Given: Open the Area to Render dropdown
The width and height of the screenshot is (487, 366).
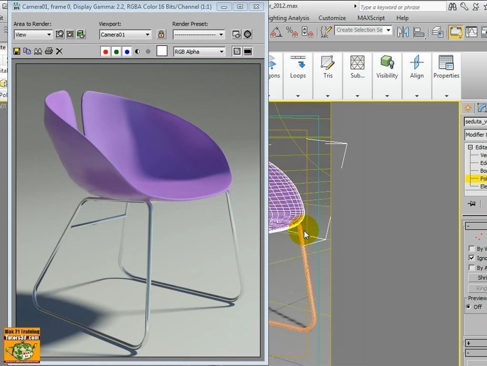Looking at the screenshot, I should 33,34.
